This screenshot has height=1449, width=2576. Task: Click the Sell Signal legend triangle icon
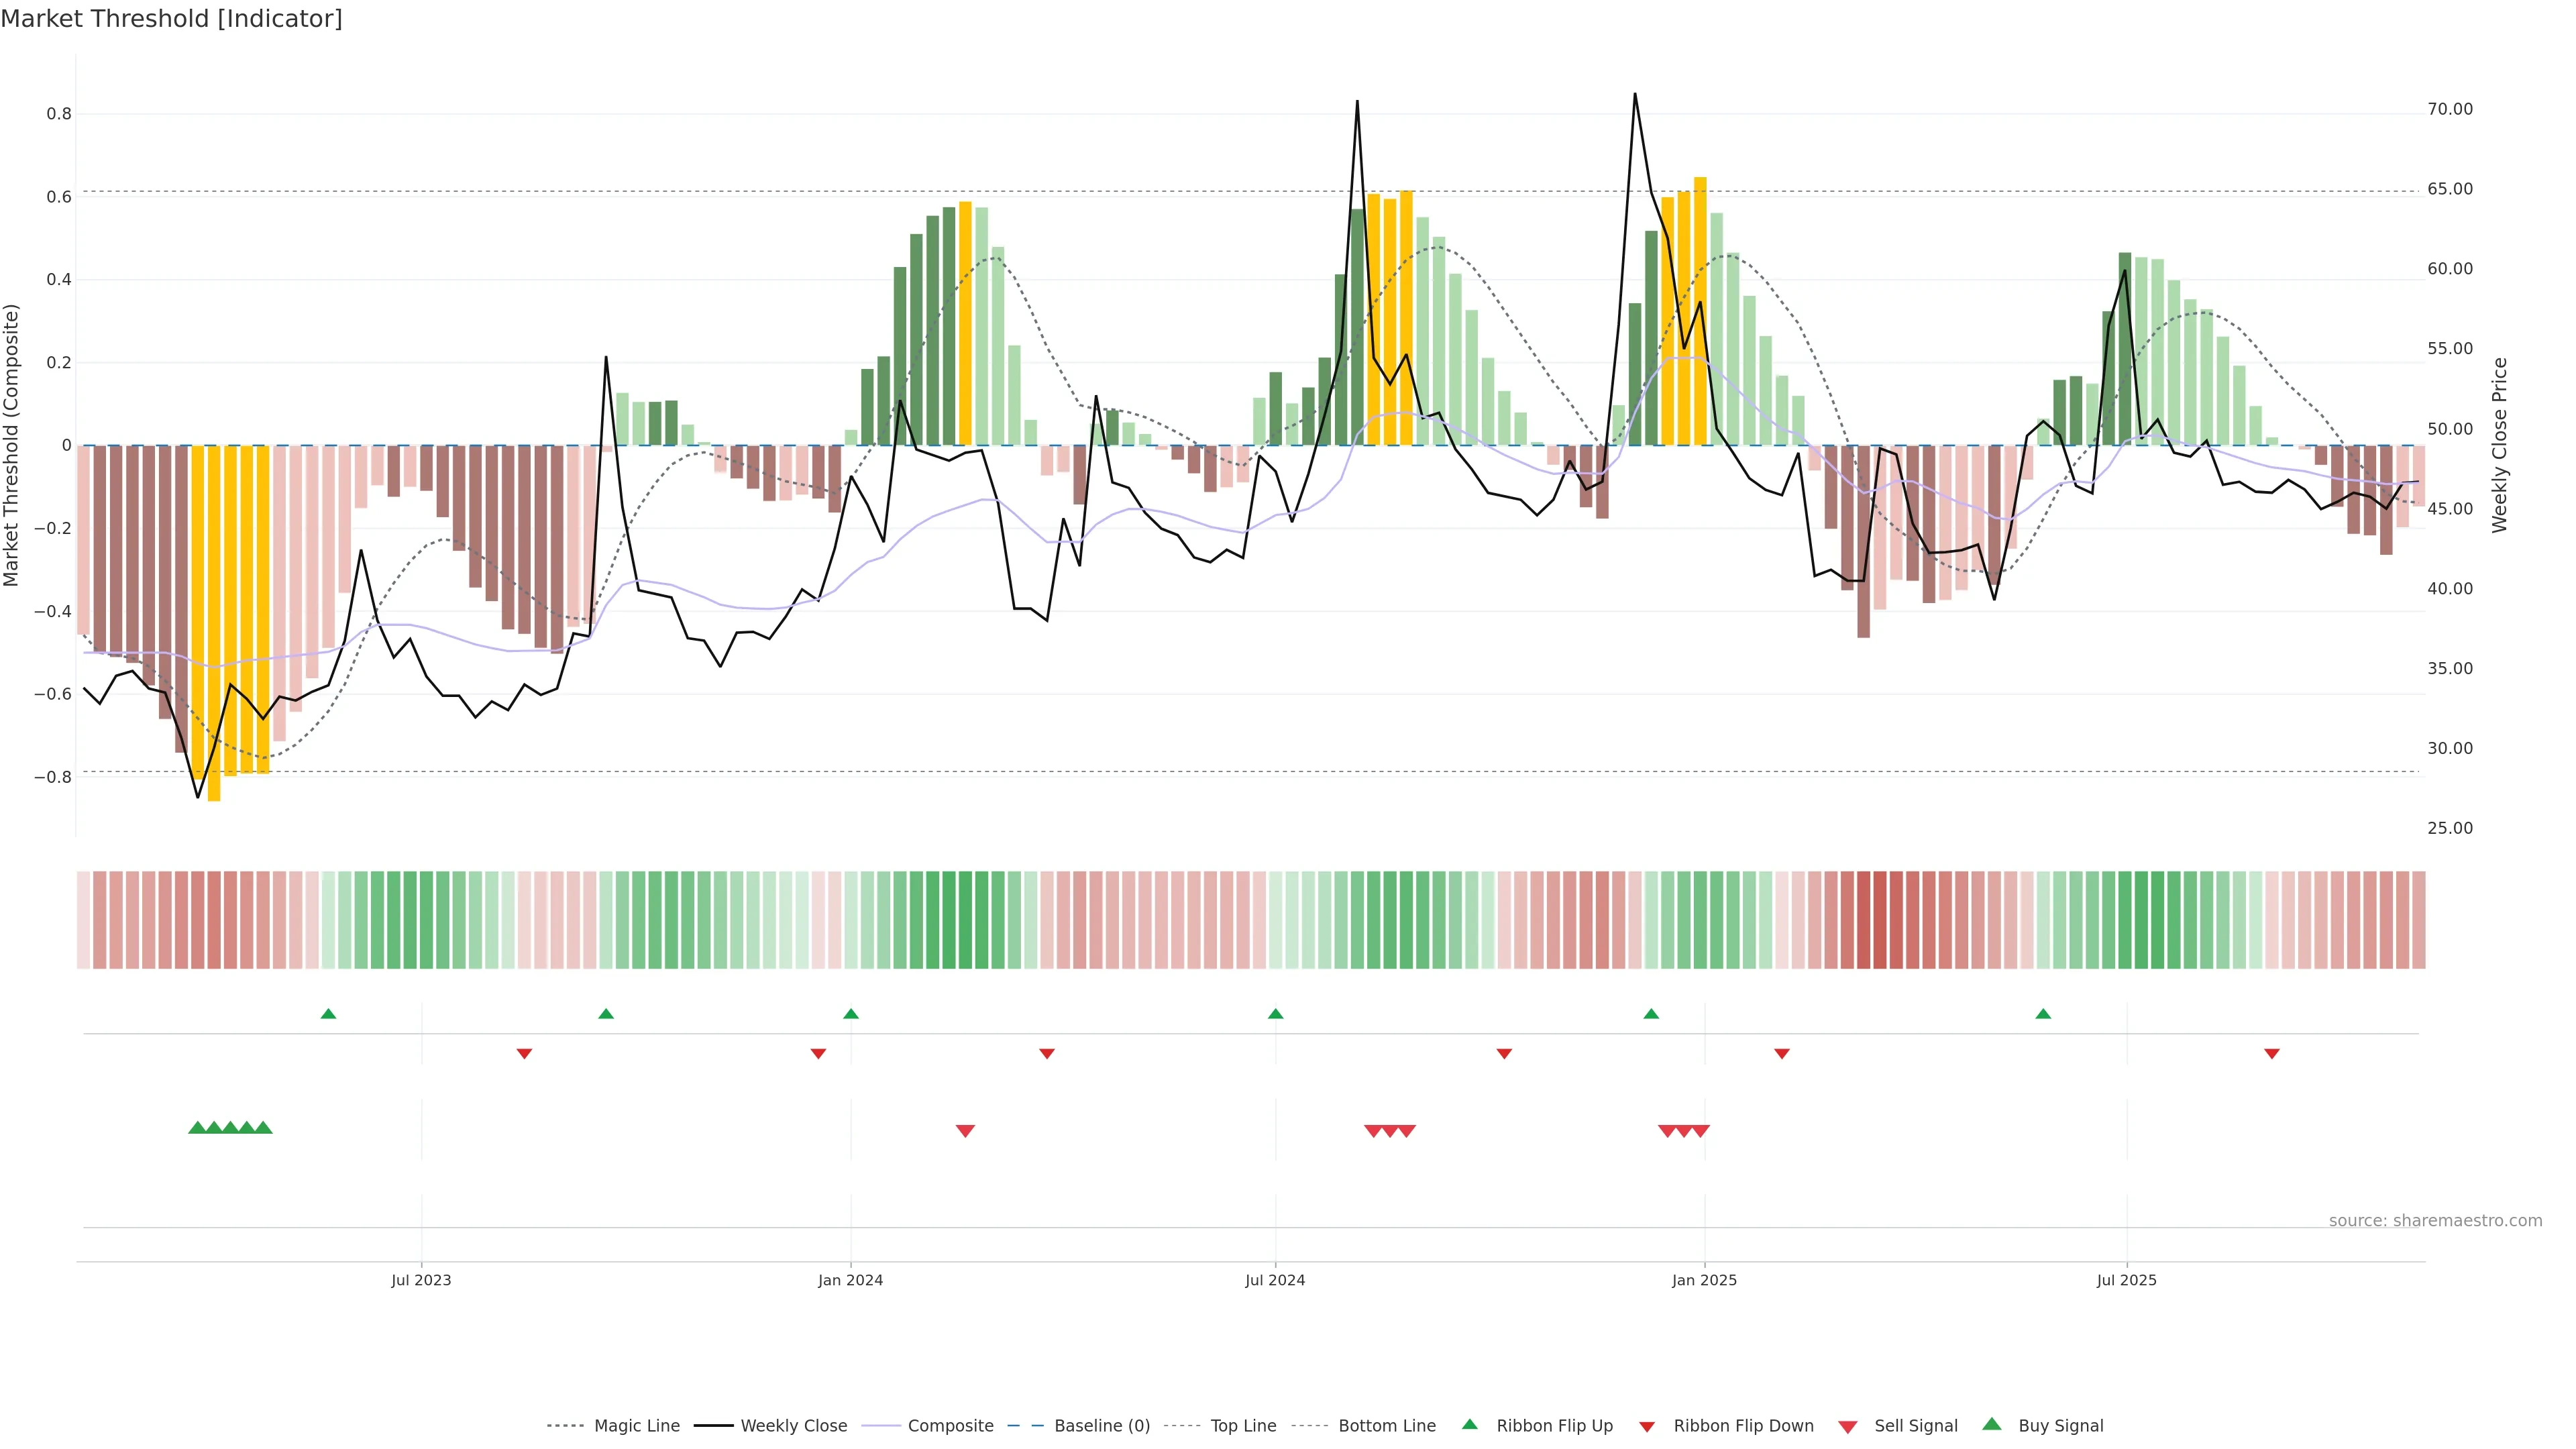coord(1847,1426)
